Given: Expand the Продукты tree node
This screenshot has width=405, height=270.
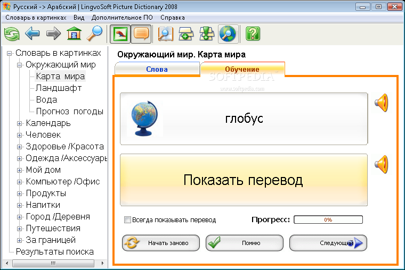Looking at the screenshot, I should [20, 193].
